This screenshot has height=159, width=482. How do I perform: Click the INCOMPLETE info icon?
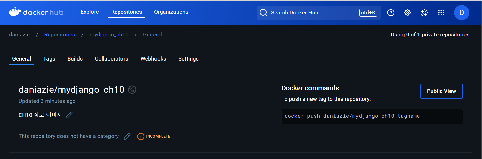pyautogui.click(x=141, y=136)
